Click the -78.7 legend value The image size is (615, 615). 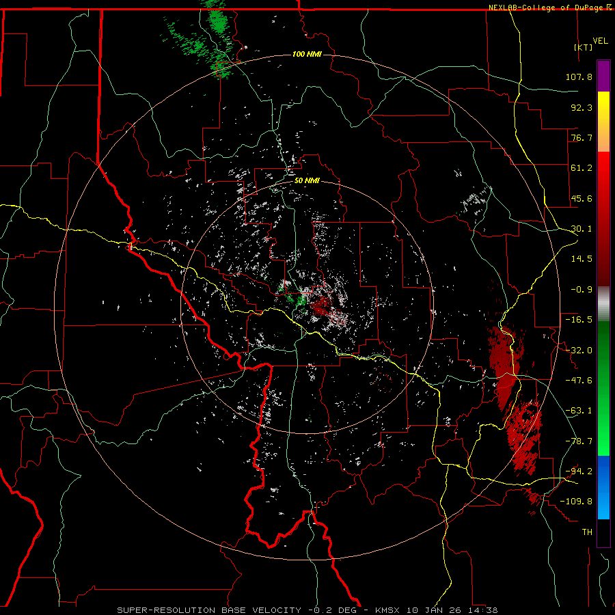point(579,441)
